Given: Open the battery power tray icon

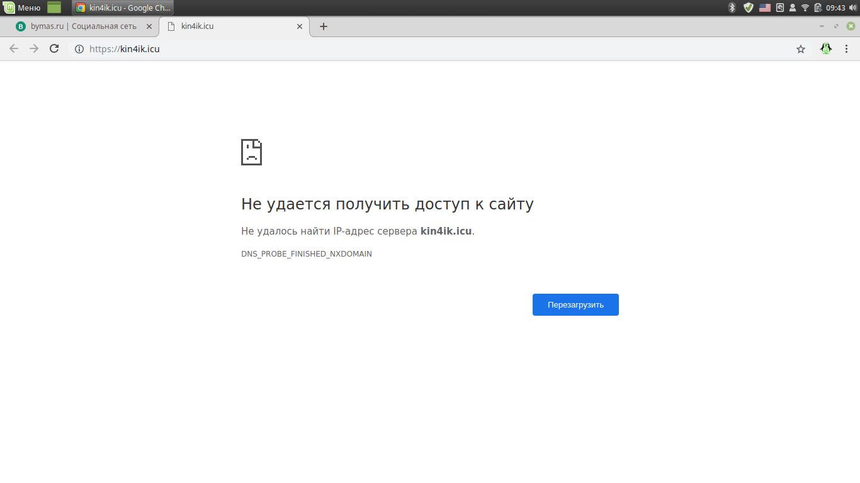Looking at the screenshot, I should (x=818, y=8).
